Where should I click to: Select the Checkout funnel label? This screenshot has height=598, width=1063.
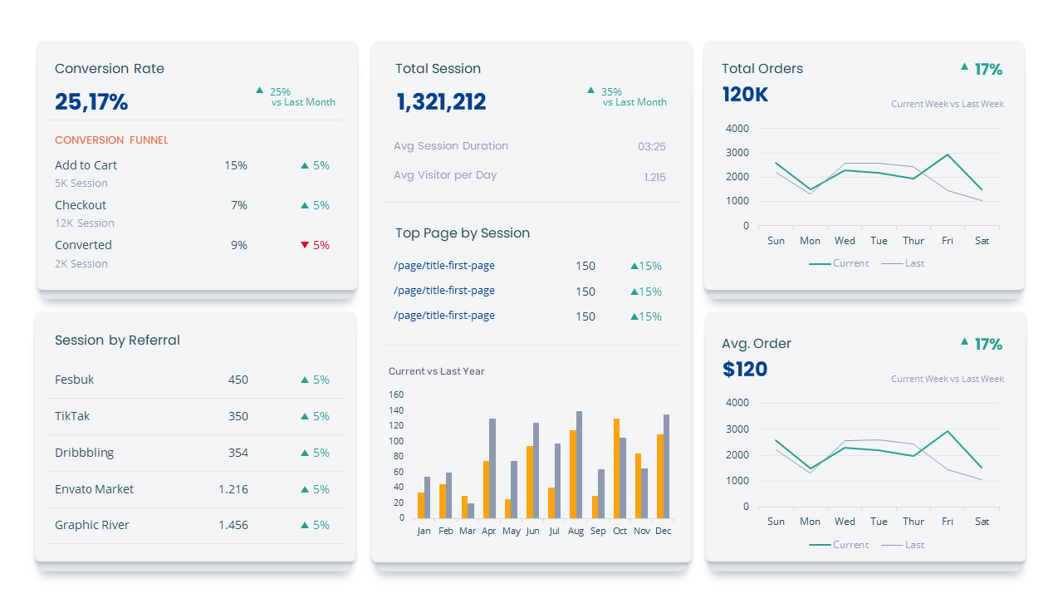pyautogui.click(x=81, y=205)
